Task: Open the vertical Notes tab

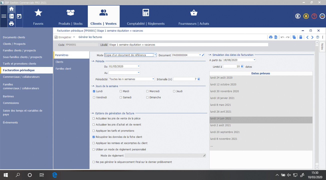Action: 322,47
